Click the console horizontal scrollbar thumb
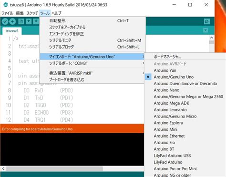The width and height of the screenshot is (226, 177). 54,168
